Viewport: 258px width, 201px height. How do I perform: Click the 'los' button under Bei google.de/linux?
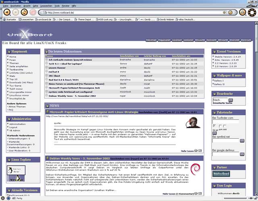tap(242, 154)
